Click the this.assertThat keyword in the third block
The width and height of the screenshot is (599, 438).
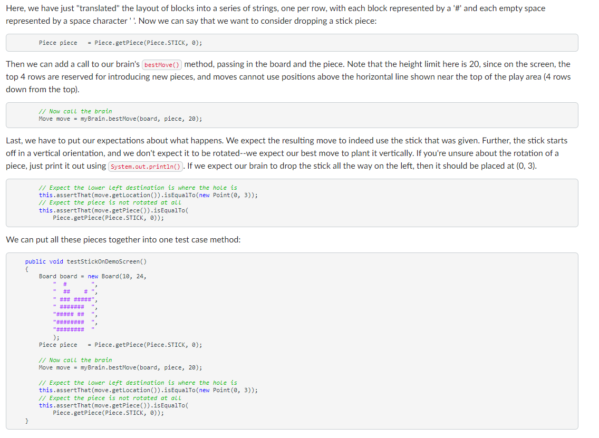click(45, 194)
